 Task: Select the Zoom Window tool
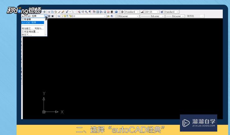(x=86, y=12)
